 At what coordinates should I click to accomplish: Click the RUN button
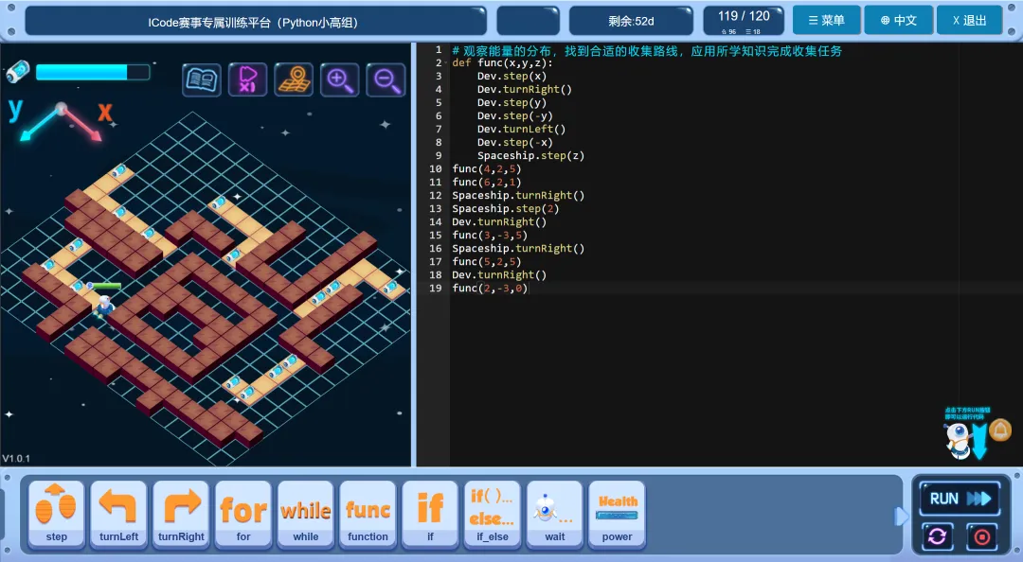(x=959, y=499)
